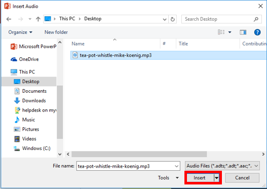The width and height of the screenshot is (267, 189).
Task: Click the horizontal scrollbar thumb
Action: coord(139,154)
